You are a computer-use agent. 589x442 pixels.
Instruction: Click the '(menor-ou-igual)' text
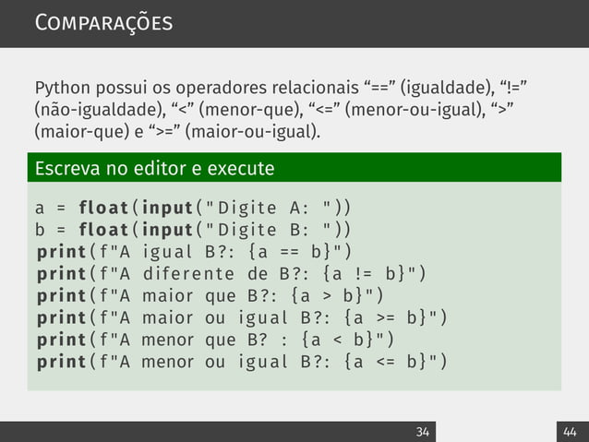click(x=415, y=110)
